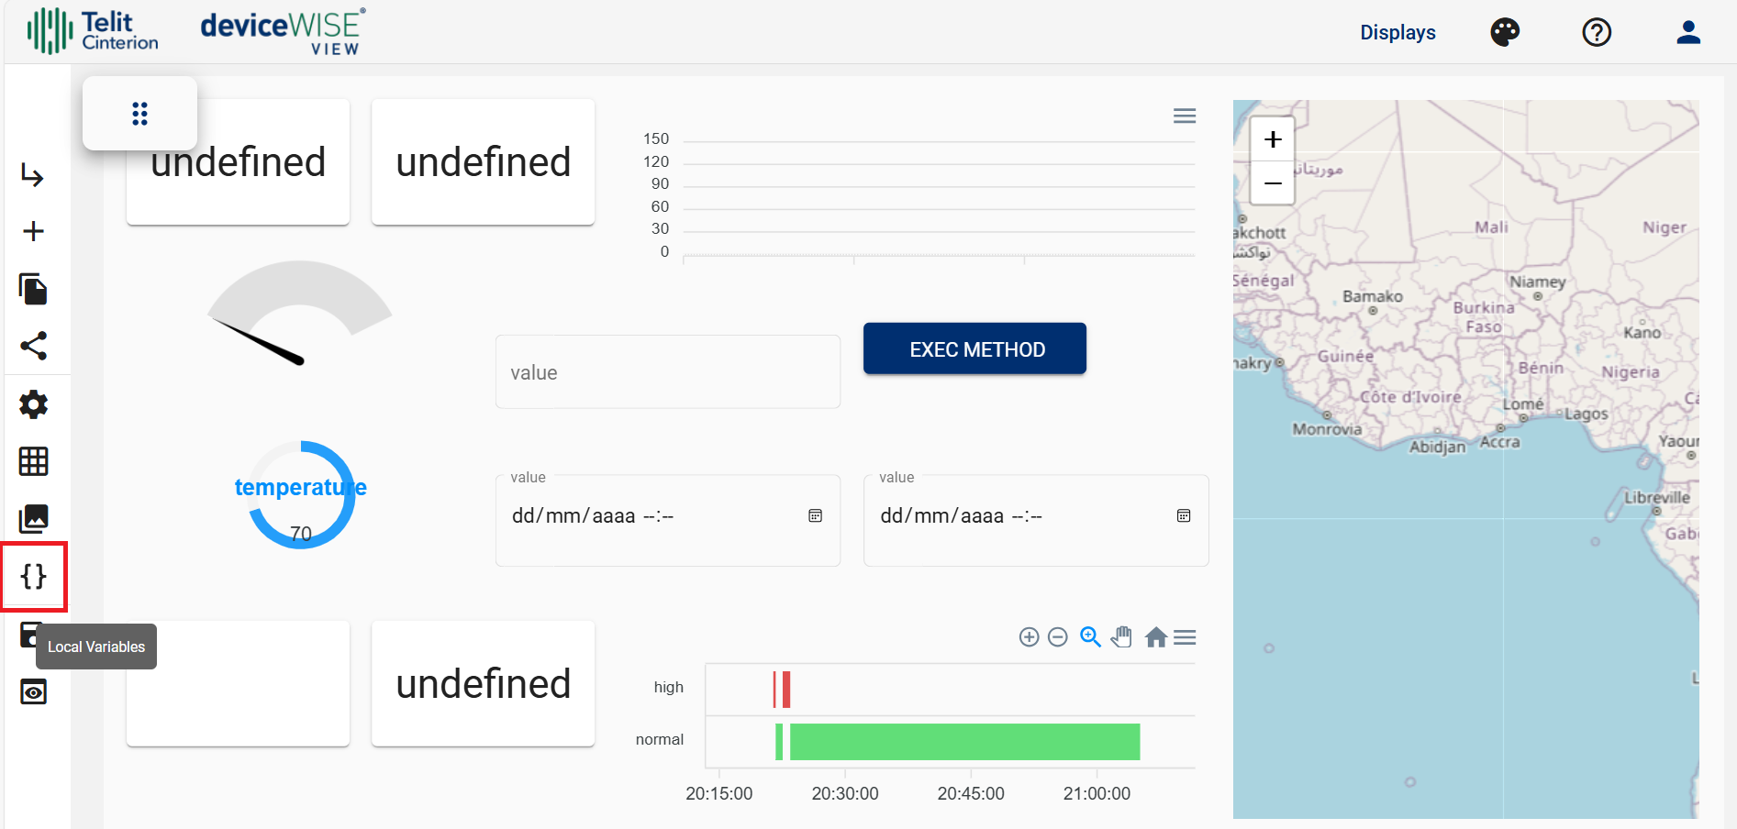Click the preview eye icon in sidebar
This screenshot has width=1737, height=829.
(34, 691)
